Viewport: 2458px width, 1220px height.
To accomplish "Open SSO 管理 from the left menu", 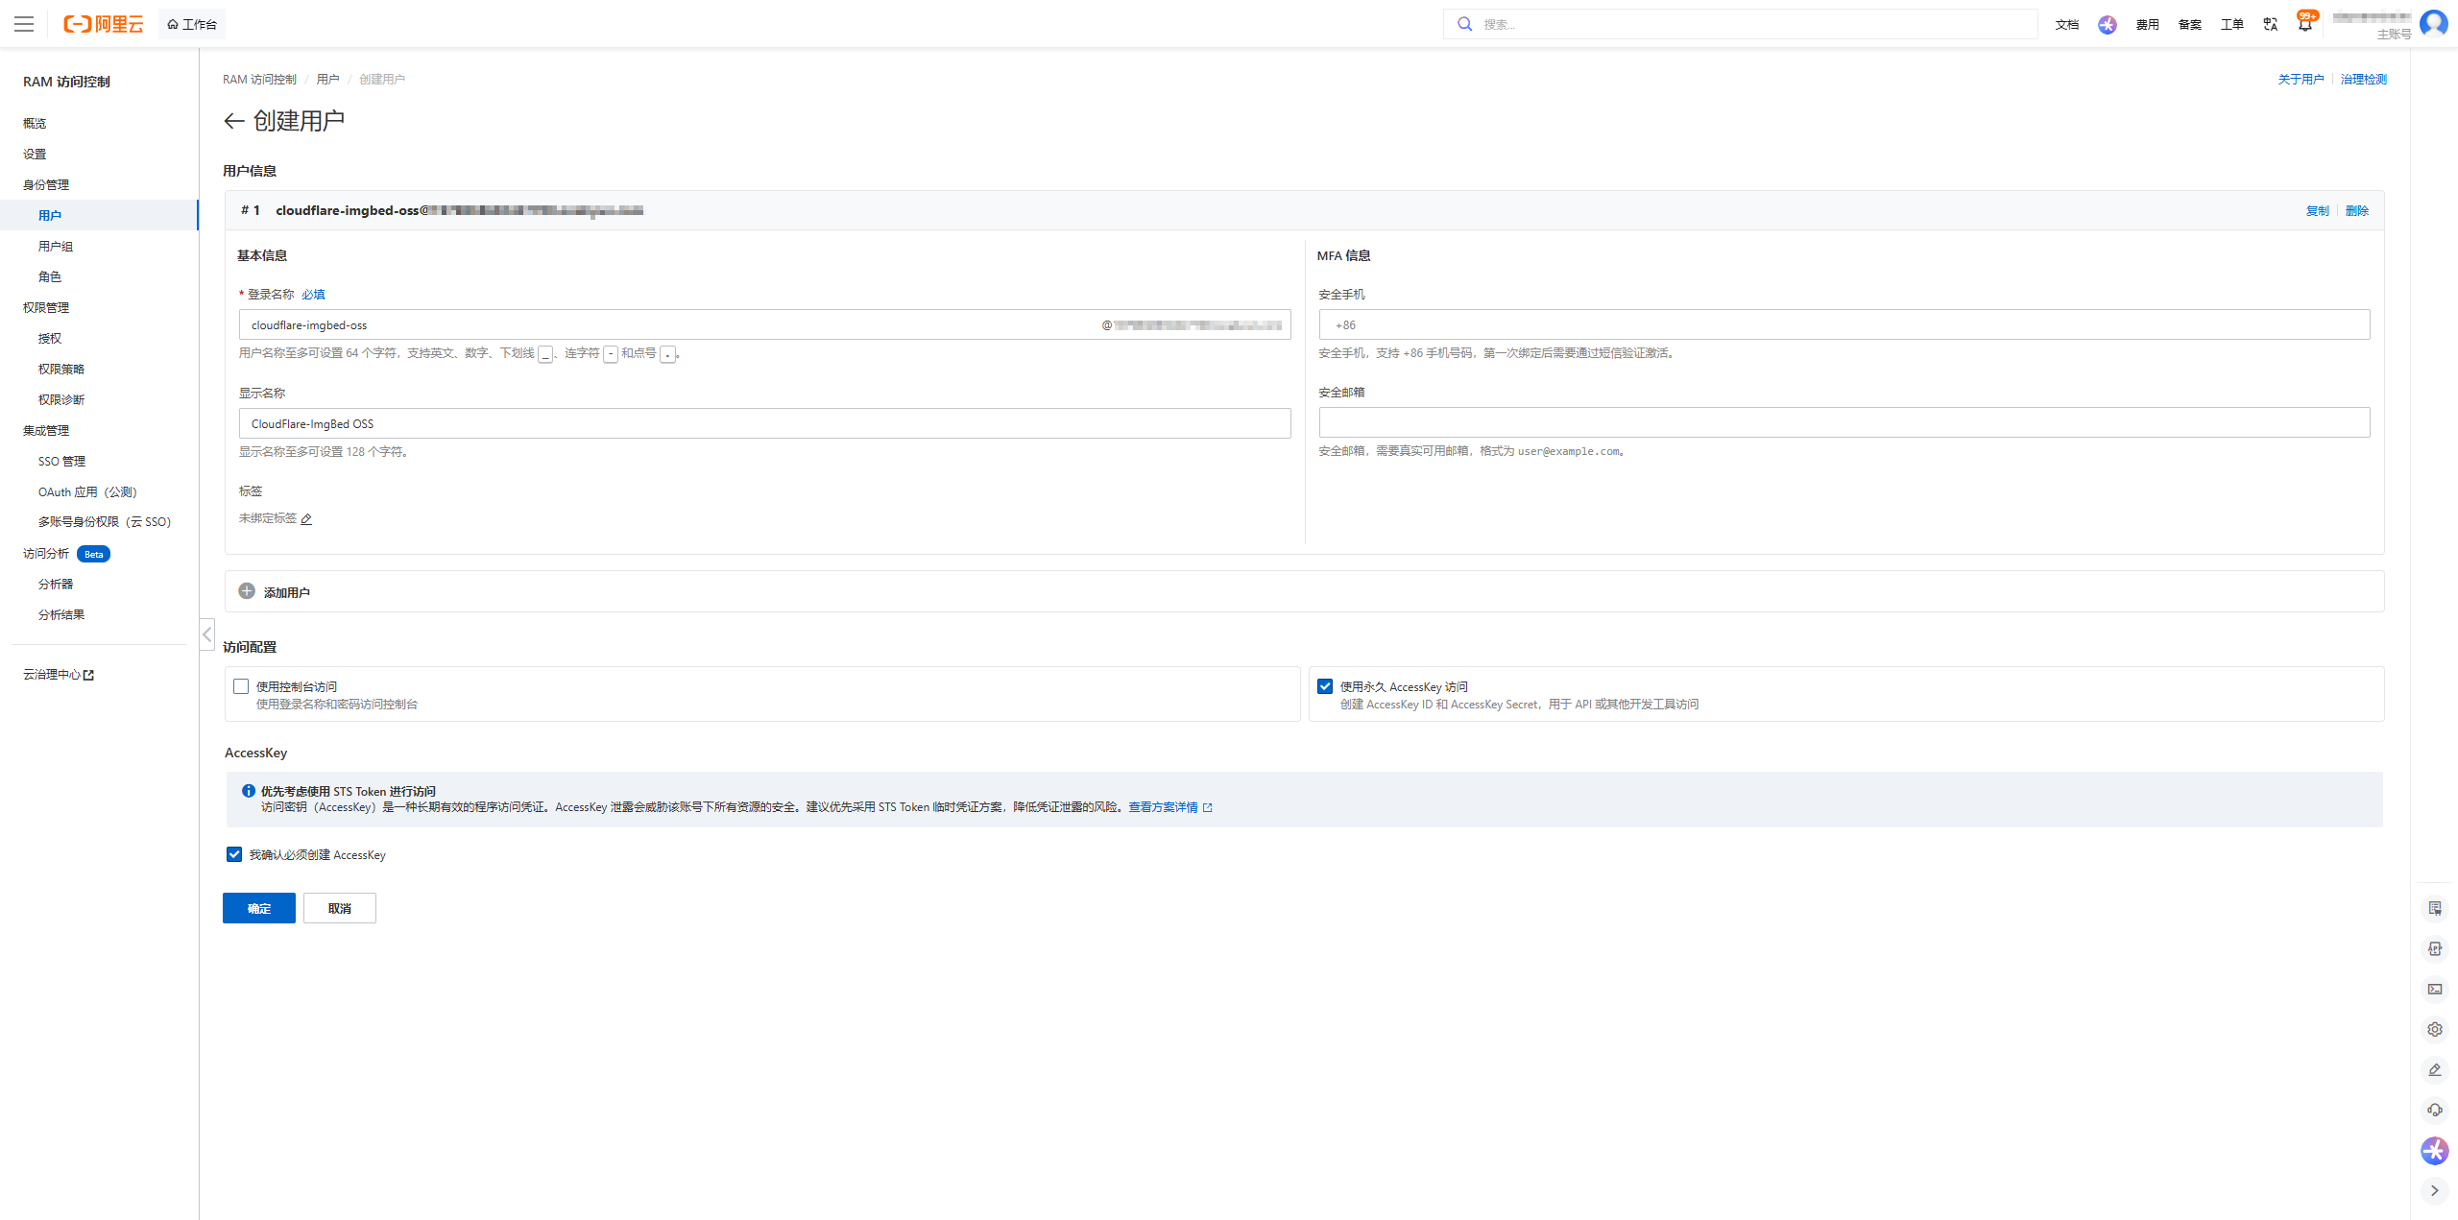I will 60,461.
